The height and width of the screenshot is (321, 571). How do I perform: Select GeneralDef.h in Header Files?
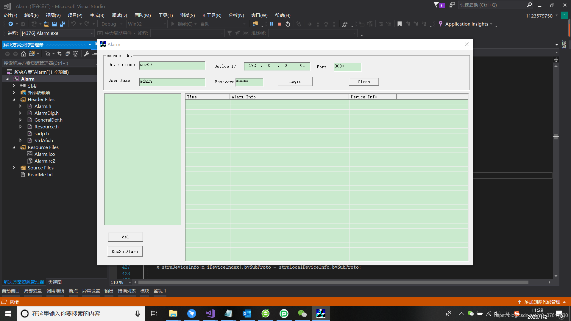pyautogui.click(x=48, y=120)
